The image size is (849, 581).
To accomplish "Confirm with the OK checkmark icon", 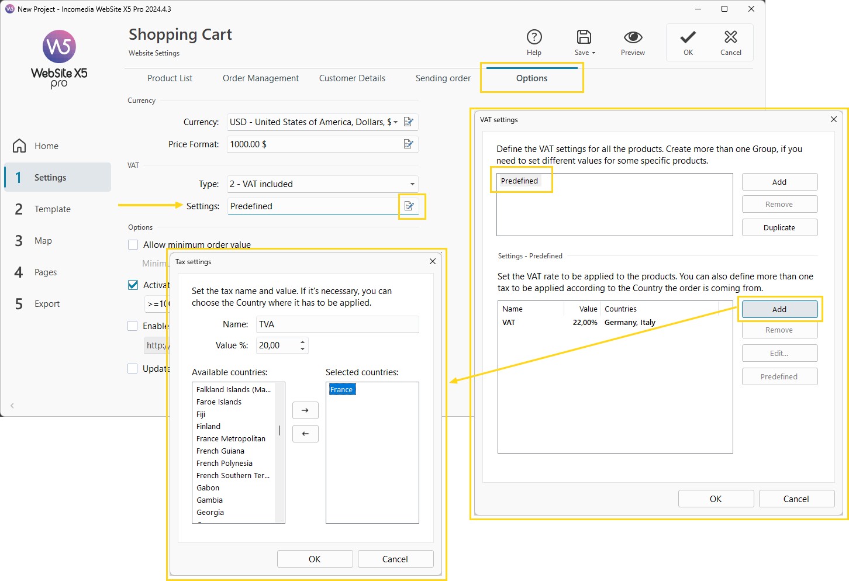I will click(688, 37).
